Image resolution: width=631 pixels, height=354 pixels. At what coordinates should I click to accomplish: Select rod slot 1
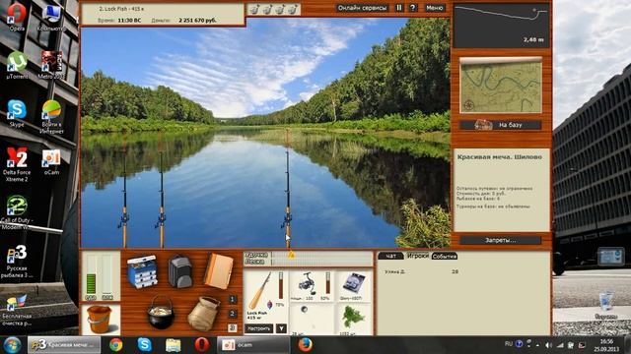[x=233, y=299]
